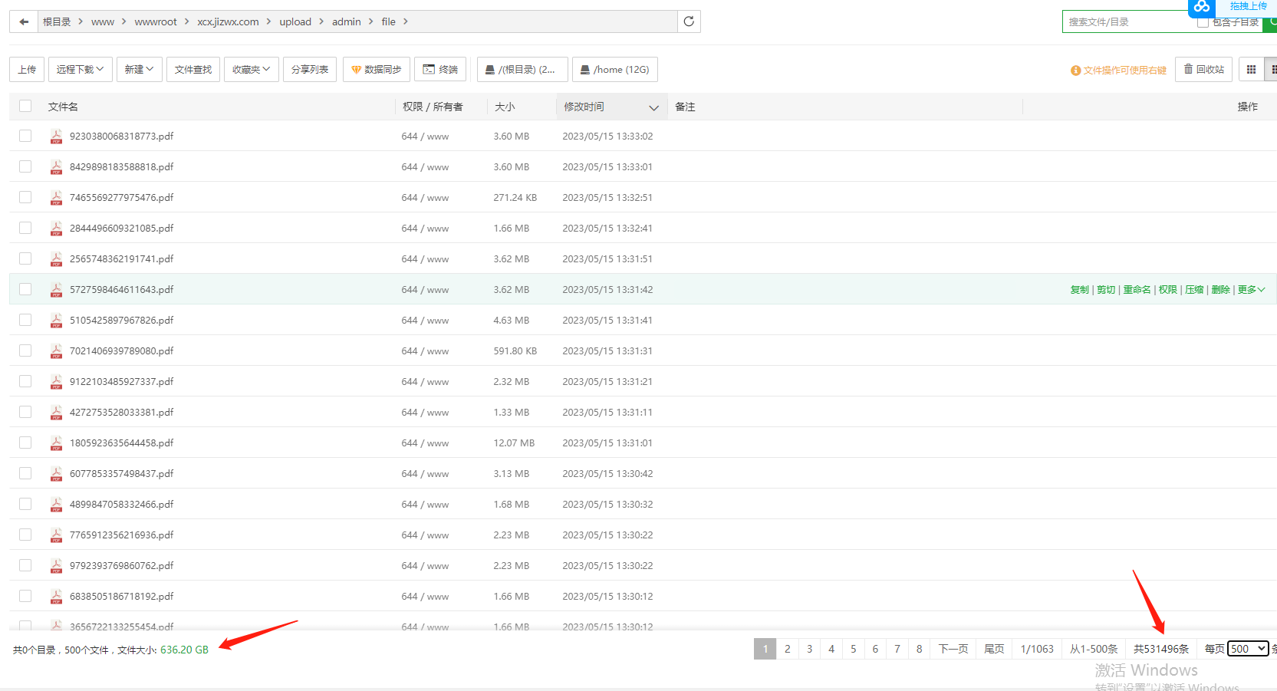Image resolution: width=1277 pixels, height=691 pixels.
Task: Click the 上传 upload button
Action: coord(27,69)
